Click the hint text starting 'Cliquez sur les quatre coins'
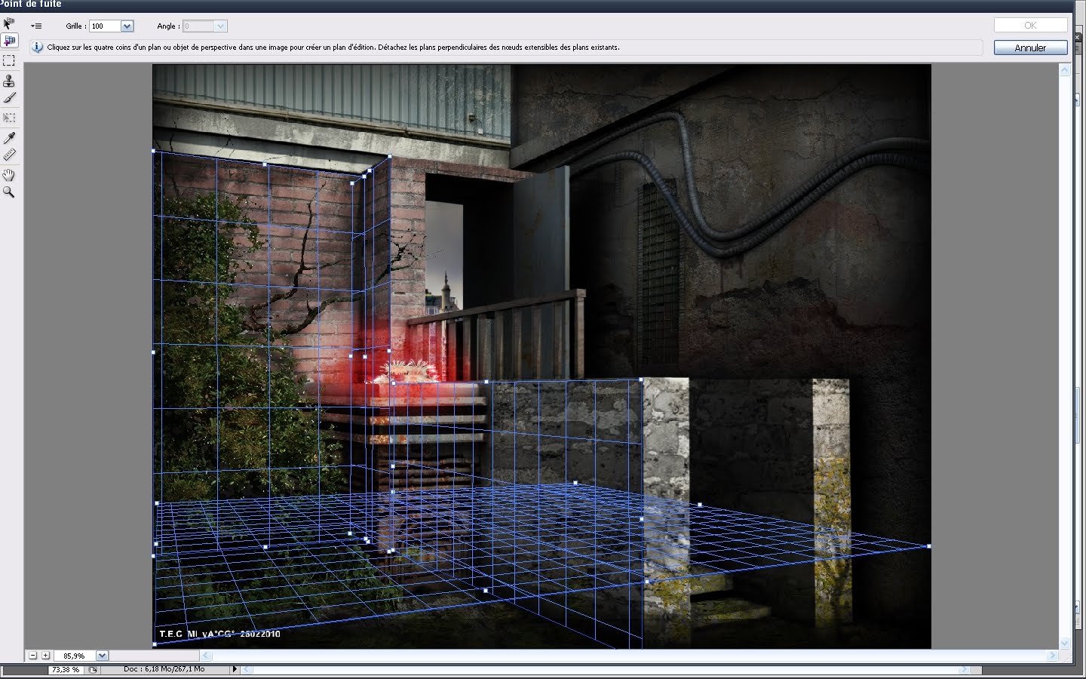1086x679 pixels. point(333,48)
